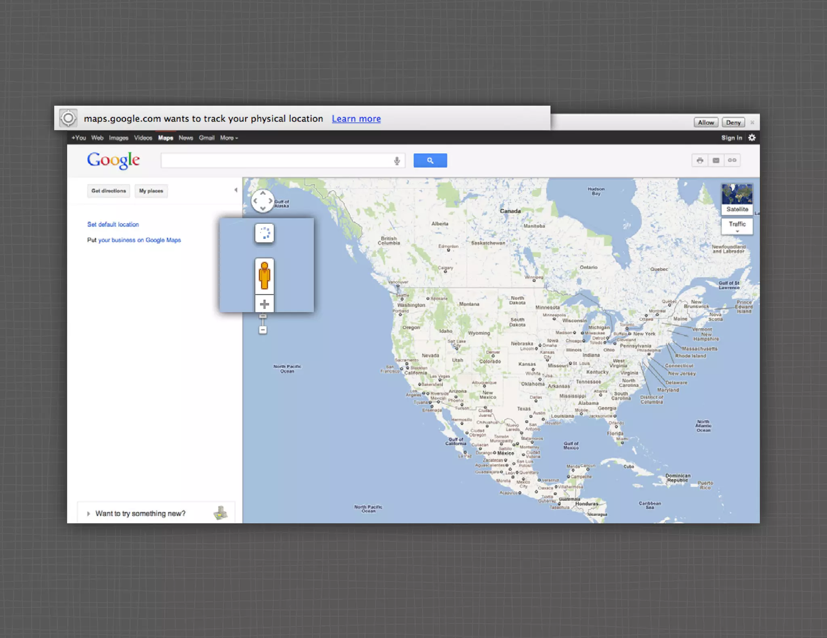
Task: Click the zoom out minus button
Action: [263, 330]
